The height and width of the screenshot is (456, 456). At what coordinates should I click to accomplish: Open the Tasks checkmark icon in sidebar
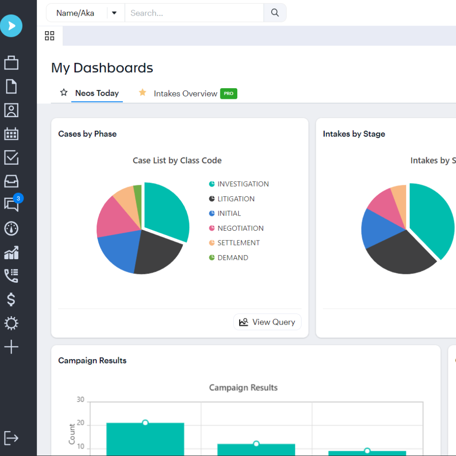11,157
